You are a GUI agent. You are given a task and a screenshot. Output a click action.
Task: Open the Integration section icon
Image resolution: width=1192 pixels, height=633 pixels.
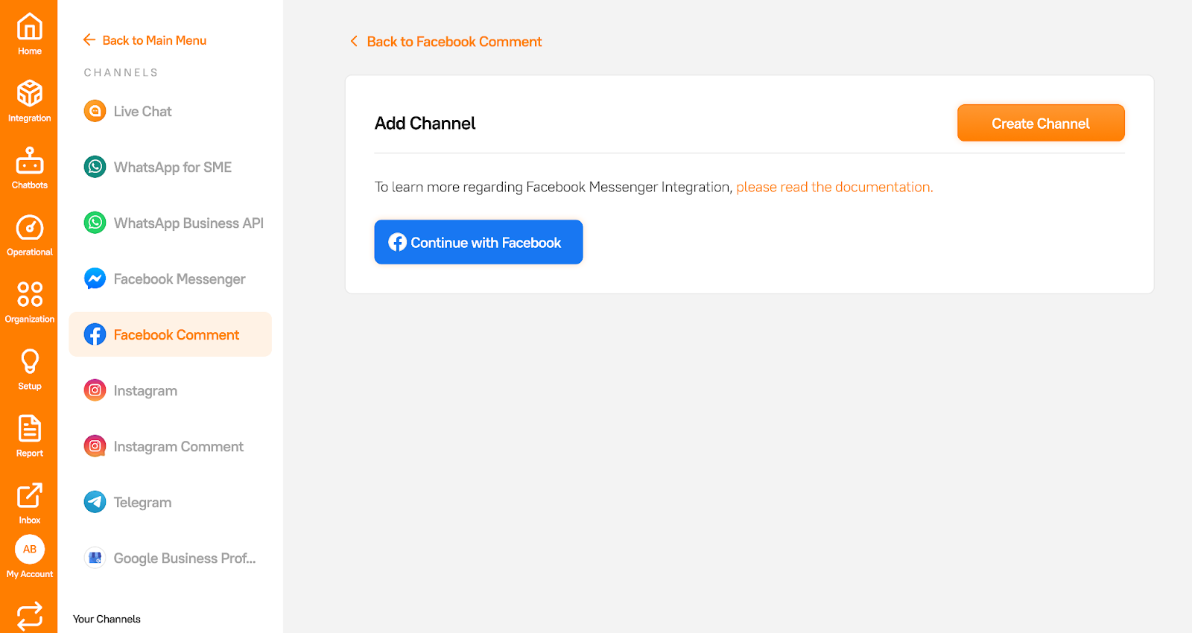click(x=30, y=93)
